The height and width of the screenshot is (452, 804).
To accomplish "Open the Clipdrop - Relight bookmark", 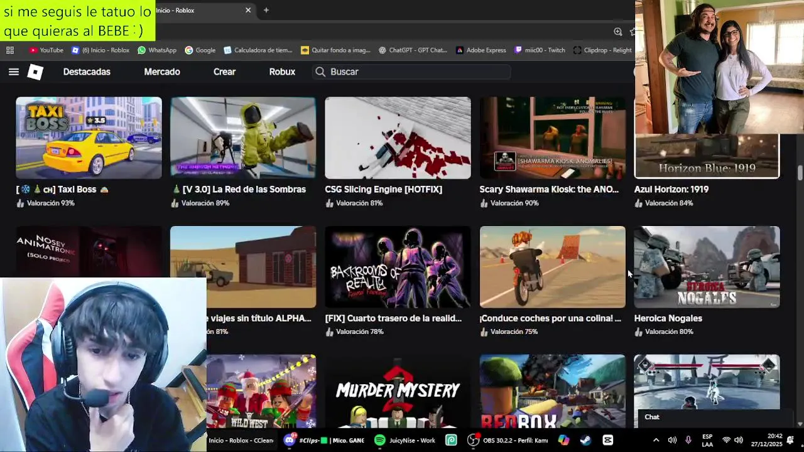I will click(x=602, y=50).
